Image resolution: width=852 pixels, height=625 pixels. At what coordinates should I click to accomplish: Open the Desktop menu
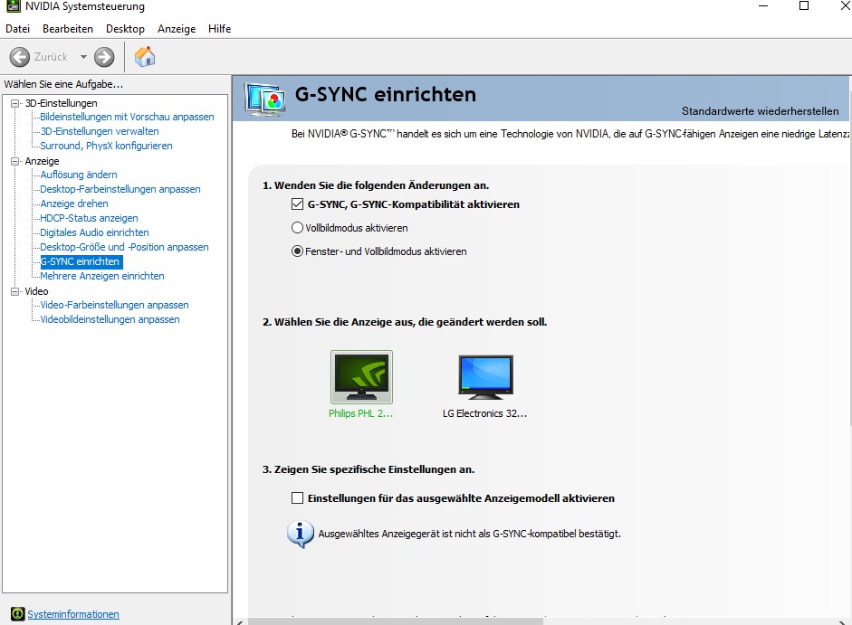coord(125,29)
